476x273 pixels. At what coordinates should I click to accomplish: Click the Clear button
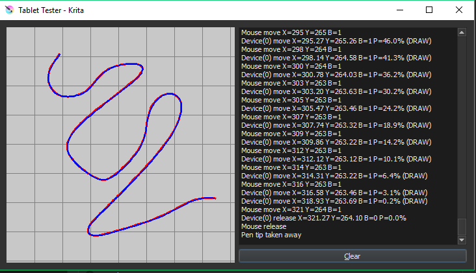[352, 256]
